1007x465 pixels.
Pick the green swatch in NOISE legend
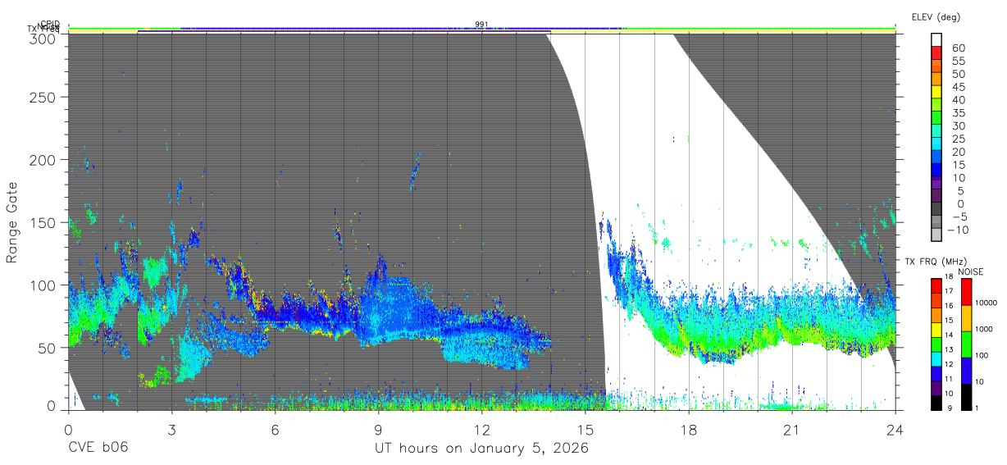(x=966, y=344)
